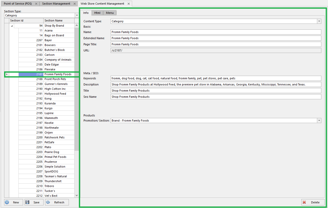Select the Flexrake row
The height and width of the screenshot is (208, 328).
point(46,69)
